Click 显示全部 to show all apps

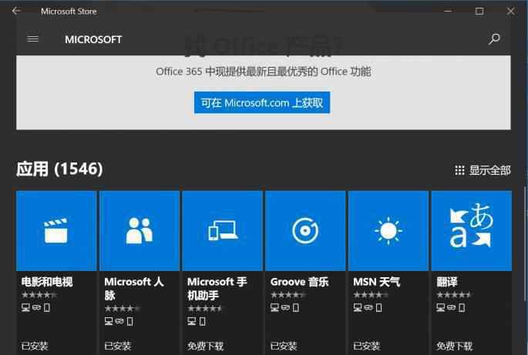pyautogui.click(x=483, y=170)
